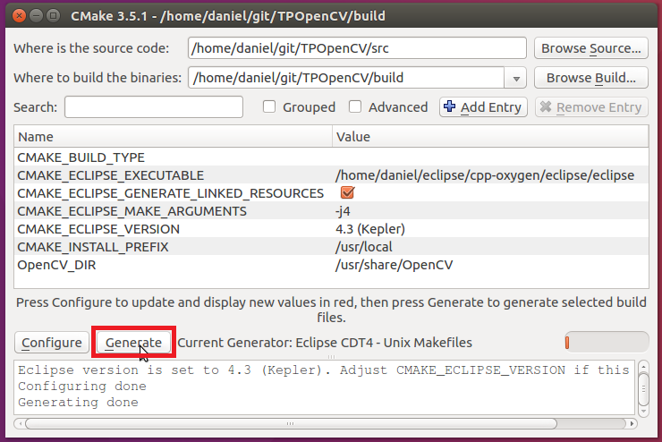Viewport: 662px width, 442px height.
Task: Click the "Configuring done" log line
Action: pos(82,386)
